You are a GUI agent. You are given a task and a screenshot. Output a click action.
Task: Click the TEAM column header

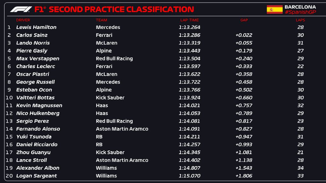(102, 20)
